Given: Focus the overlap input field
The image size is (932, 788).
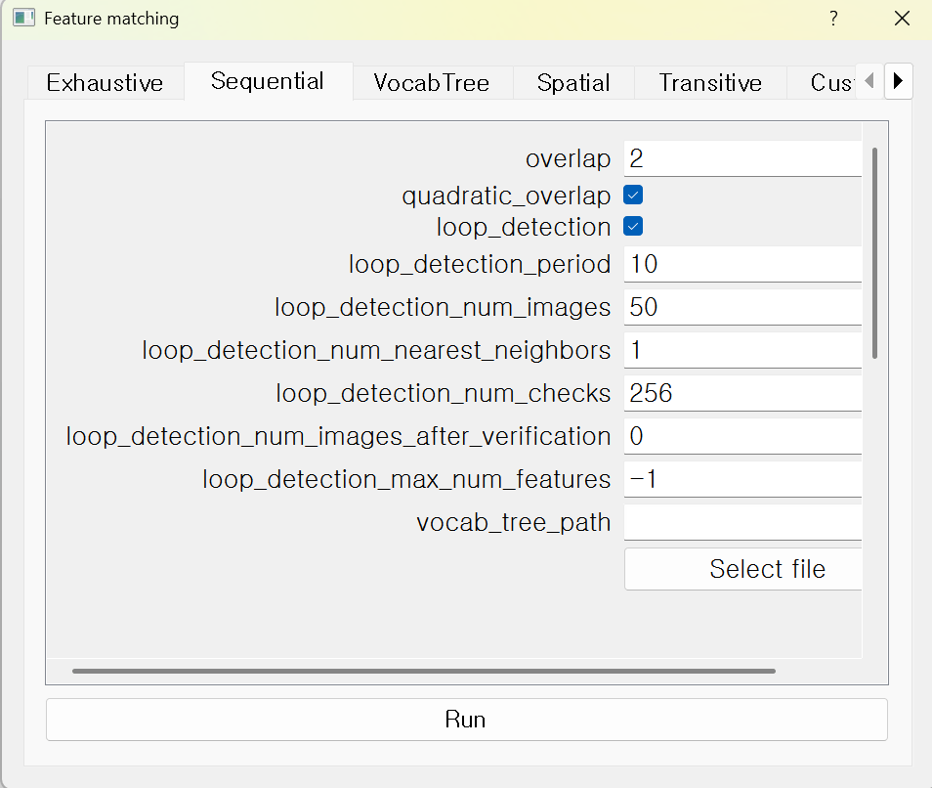Looking at the screenshot, I should coord(742,158).
